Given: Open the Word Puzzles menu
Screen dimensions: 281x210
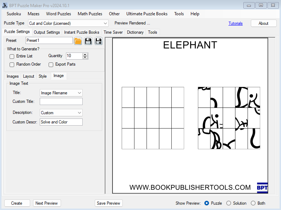Looking at the screenshot, I should (59, 14).
